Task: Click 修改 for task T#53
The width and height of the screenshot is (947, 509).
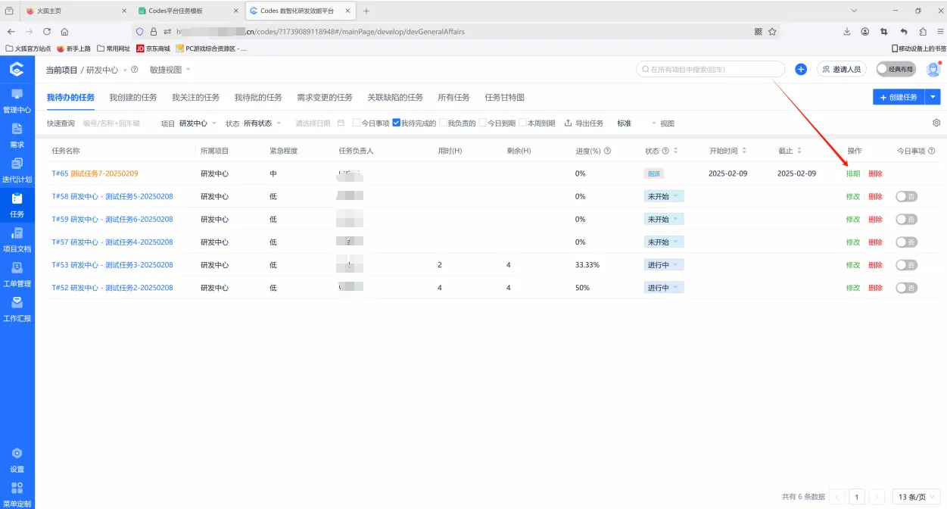Action: 853,265
